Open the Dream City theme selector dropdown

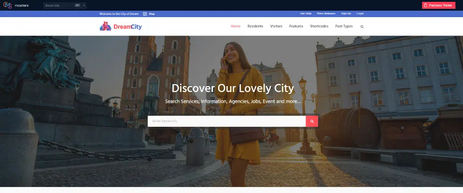60,6
